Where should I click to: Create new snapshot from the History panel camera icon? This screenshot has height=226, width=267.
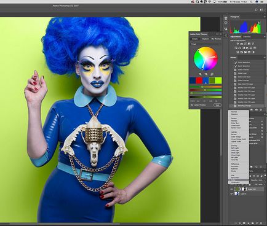tap(257, 110)
